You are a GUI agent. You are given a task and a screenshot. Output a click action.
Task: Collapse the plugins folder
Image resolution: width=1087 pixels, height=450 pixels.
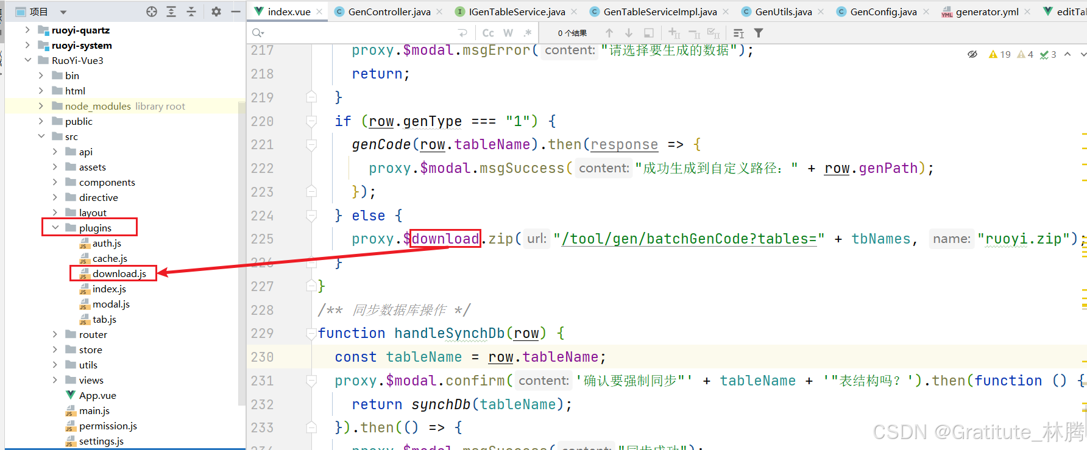[x=55, y=228]
